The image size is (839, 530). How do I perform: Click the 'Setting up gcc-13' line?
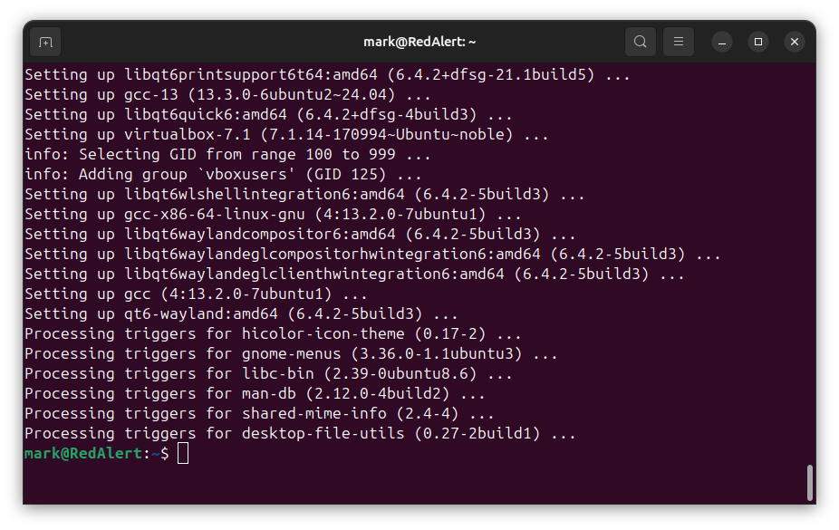pos(227,94)
